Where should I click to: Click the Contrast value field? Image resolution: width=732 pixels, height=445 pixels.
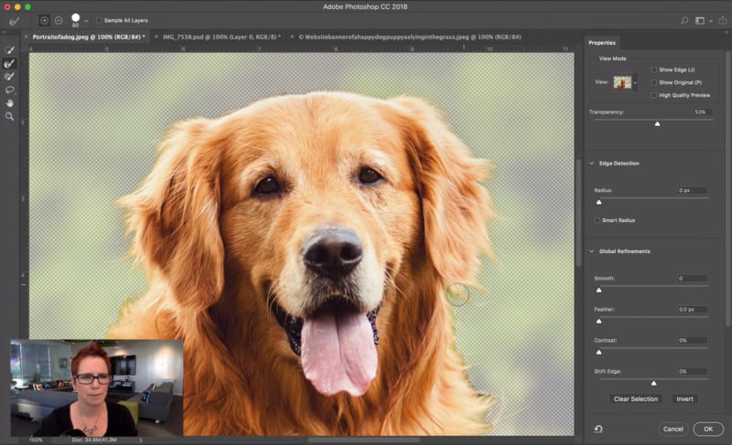tap(692, 341)
